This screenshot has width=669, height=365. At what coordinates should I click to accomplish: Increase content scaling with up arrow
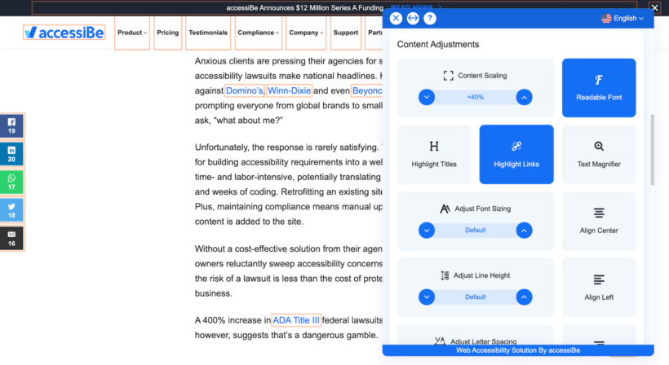[525, 97]
